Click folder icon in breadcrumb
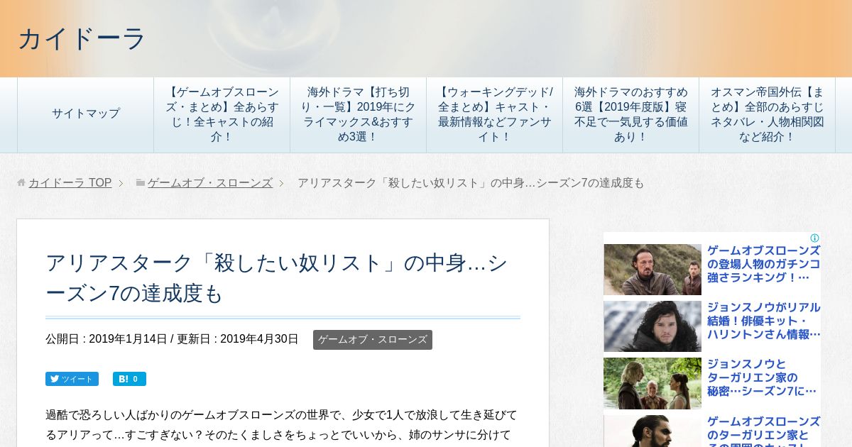This screenshot has height=447, width=852. [x=141, y=183]
